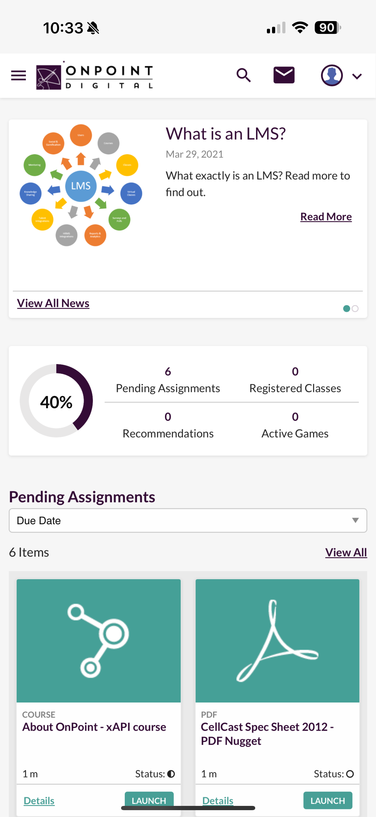Tap the xAPI course thumbnail icon

[x=99, y=641]
